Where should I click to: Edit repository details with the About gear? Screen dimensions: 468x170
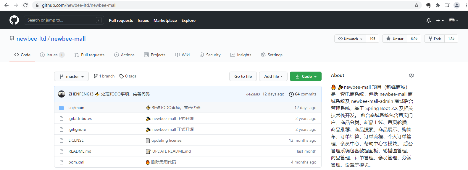tap(411, 75)
